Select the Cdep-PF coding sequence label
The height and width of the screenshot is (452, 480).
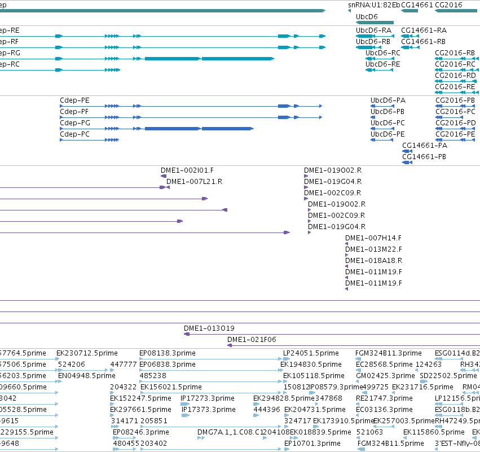pos(74,112)
